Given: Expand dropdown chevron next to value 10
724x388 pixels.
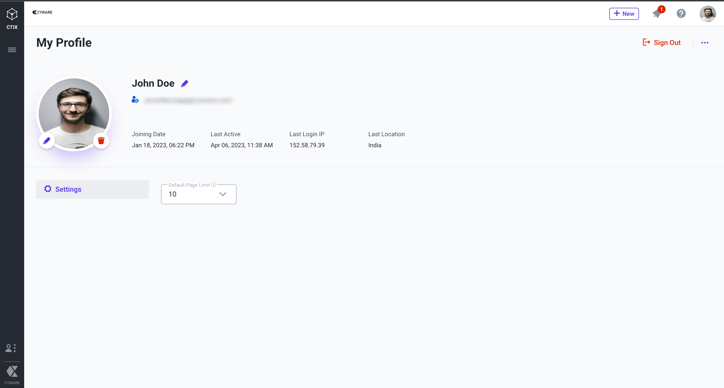Looking at the screenshot, I should 223,194.
